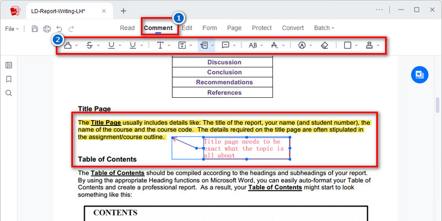
Task: Click the 'CONTENTS' box title
Action: 115,213
